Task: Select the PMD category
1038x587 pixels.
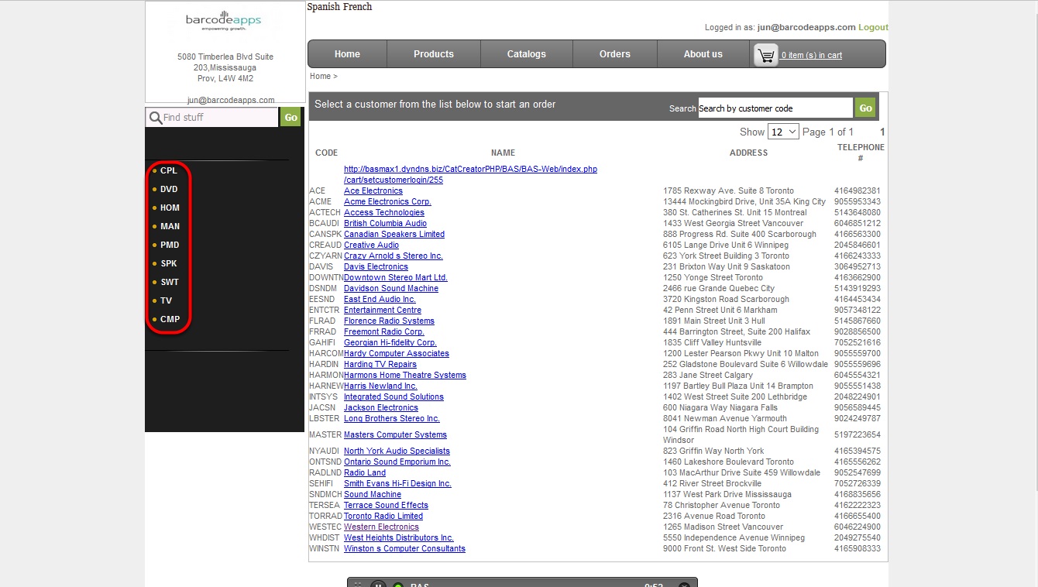Action: (170, 245)
